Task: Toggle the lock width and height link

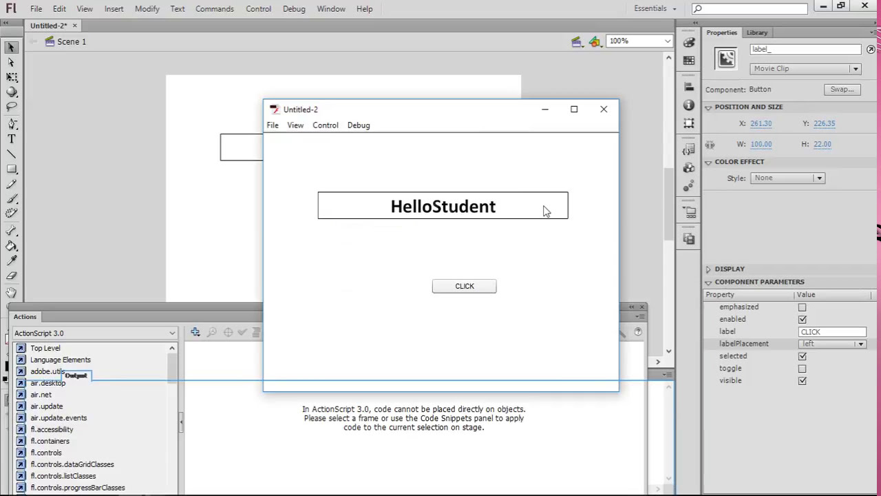Action: pos(710,145)
